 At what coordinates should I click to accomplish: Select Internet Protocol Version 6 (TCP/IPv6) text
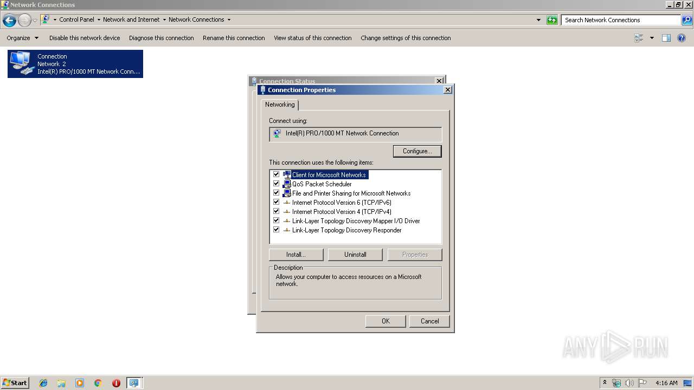(x=342, y=203)
